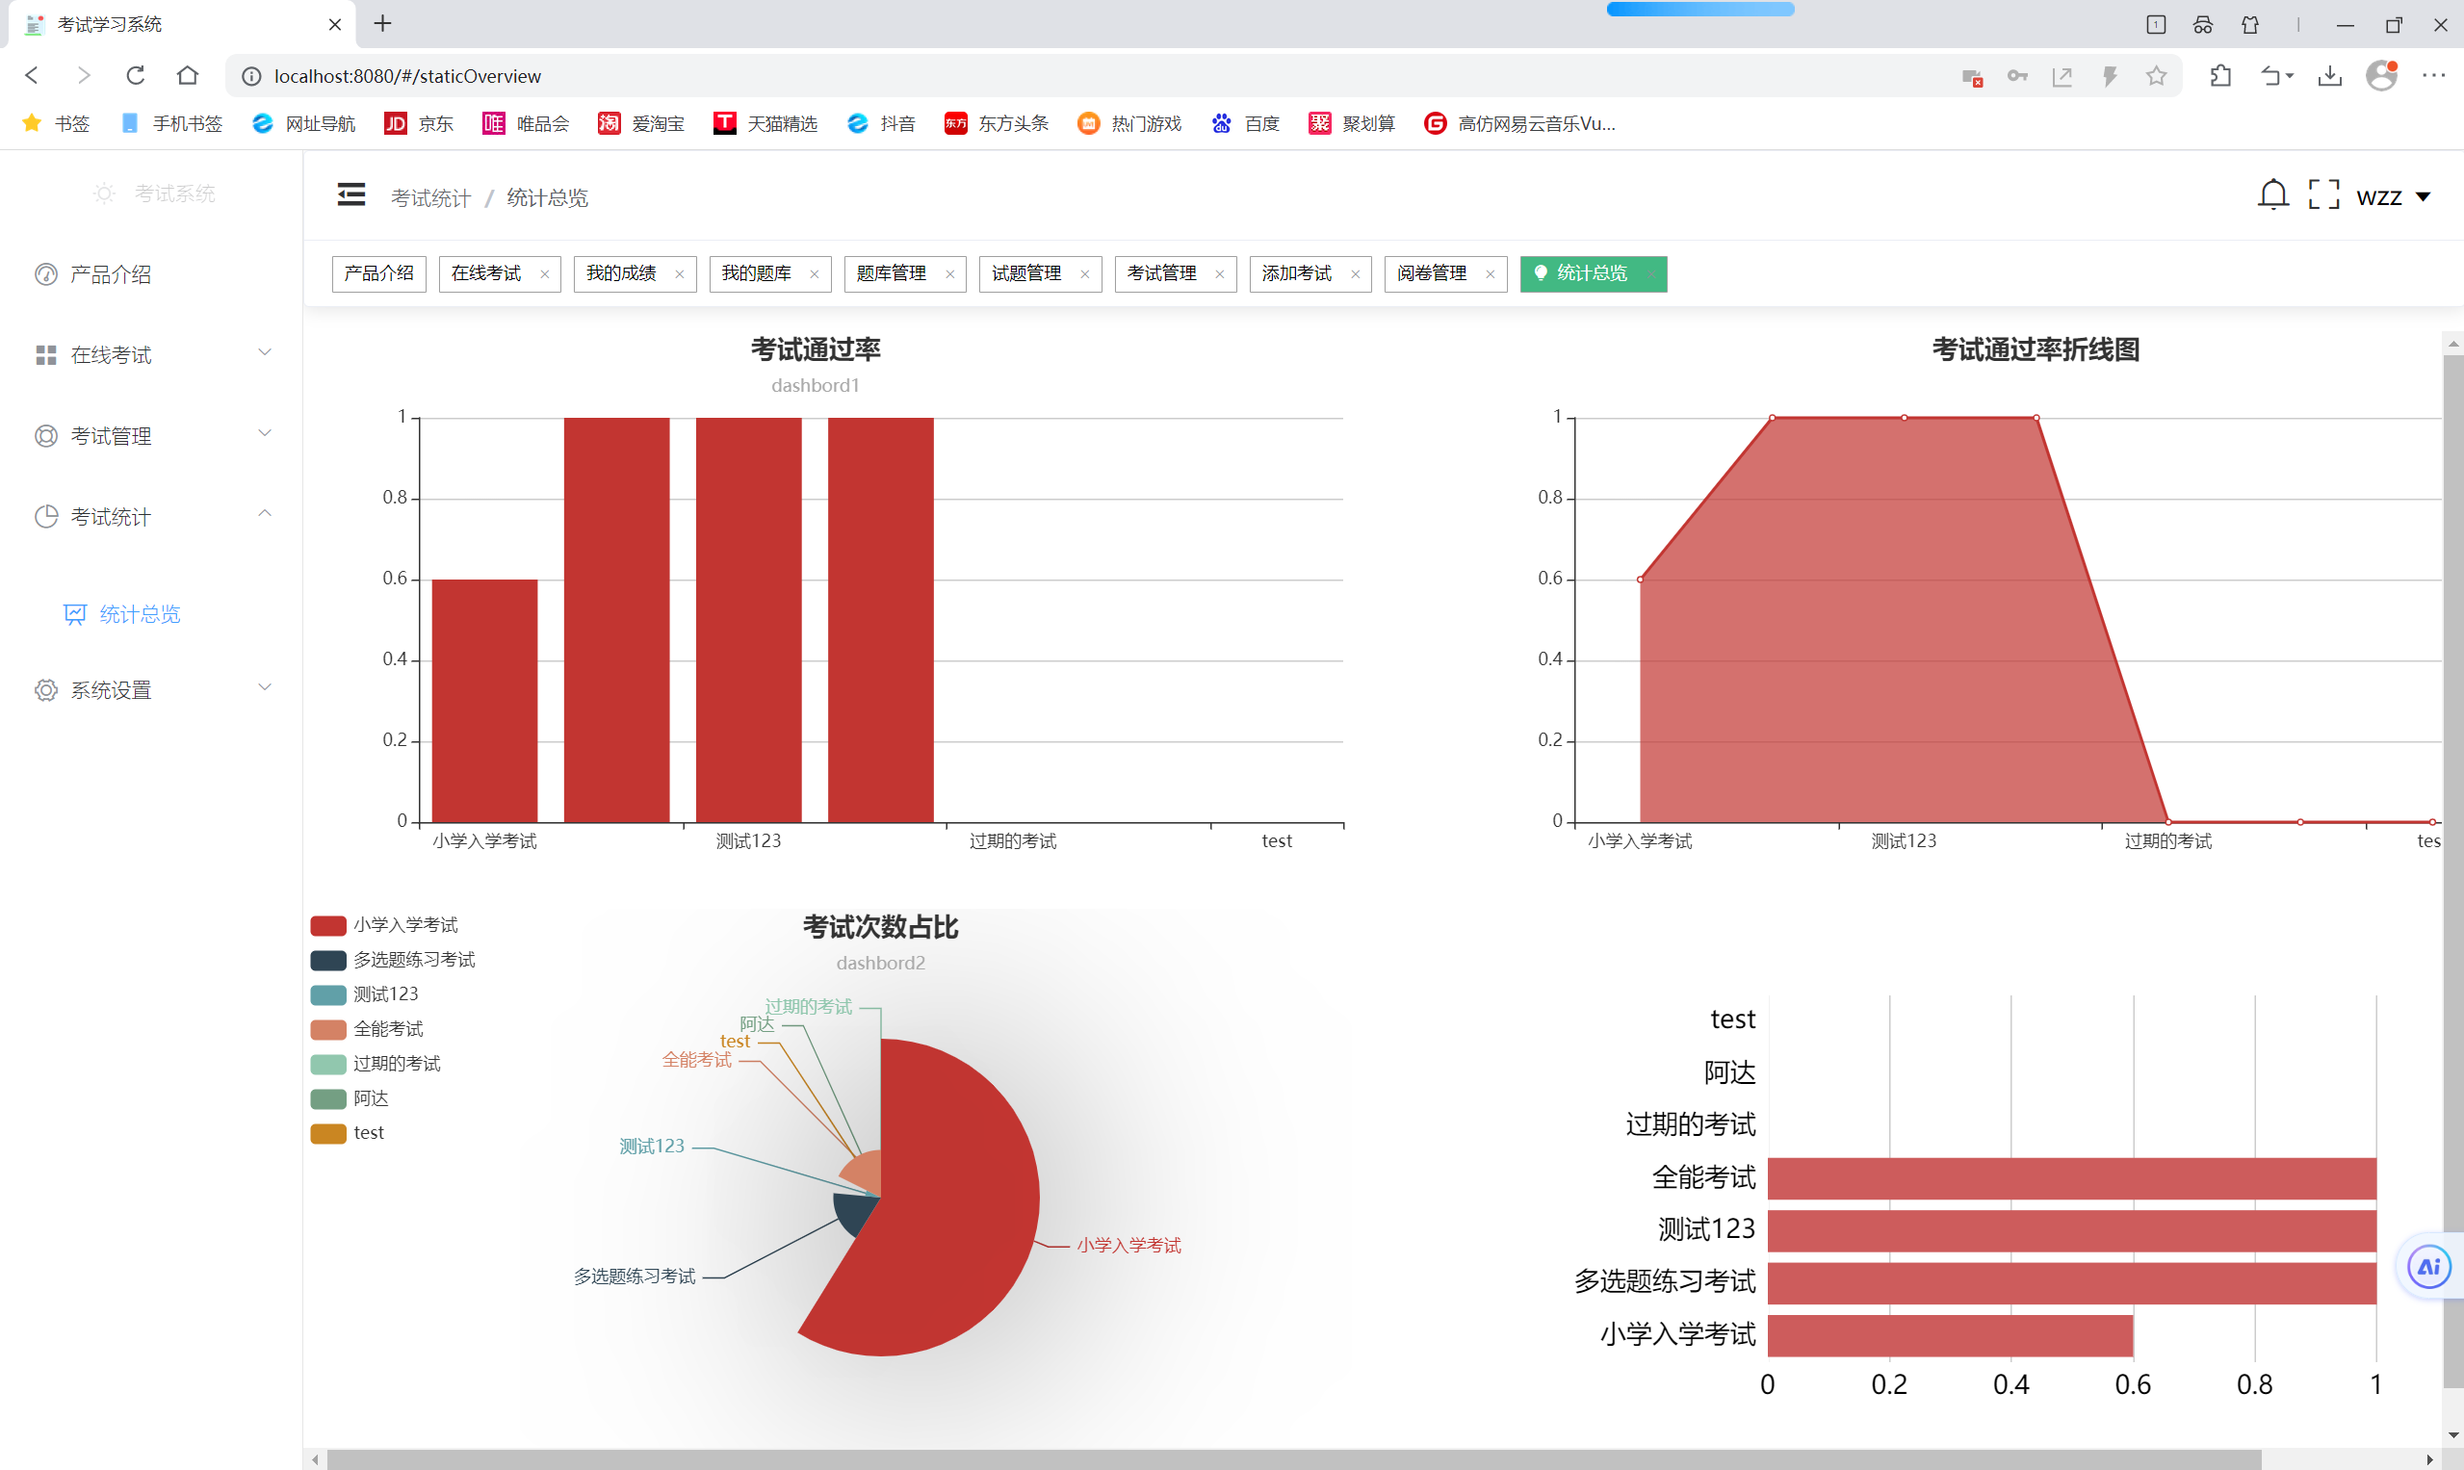Toggle 小学入学考试 legend item in pie chart

tap(404, 925)
